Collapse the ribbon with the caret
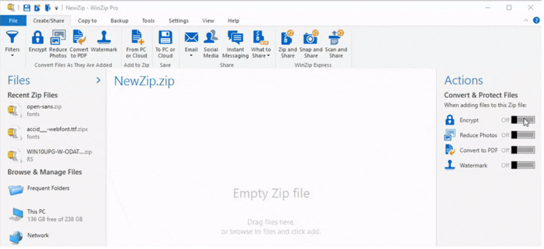The width and height of the screenshot is (544, 249). pyautogui.click(x=526, y=21)
